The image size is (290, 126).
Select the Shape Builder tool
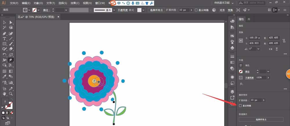click(4, 65)
